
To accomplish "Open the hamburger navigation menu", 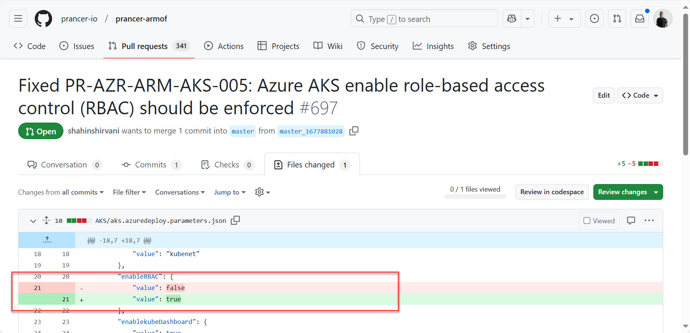I will point(18,18).
